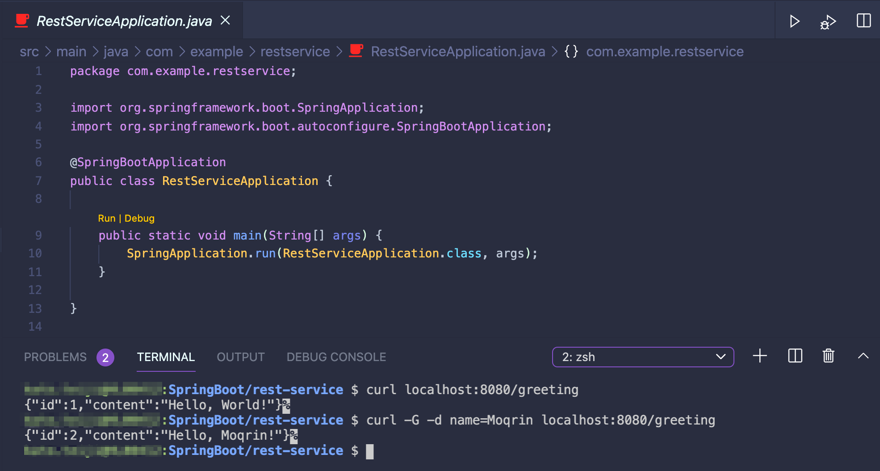Run the Java file using the play icon

[795, 21]
